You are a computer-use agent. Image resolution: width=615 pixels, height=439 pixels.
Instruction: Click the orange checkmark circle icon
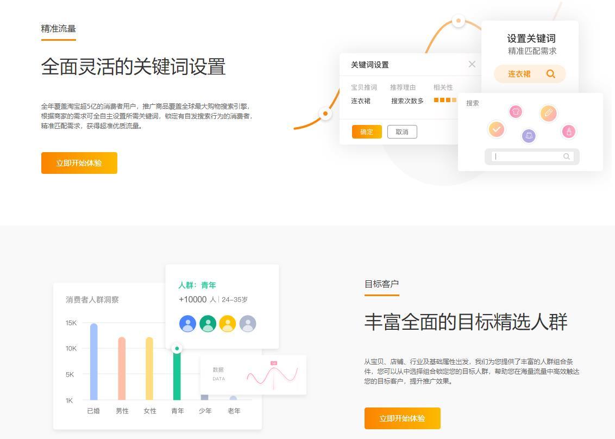click(x=496, y=129)
